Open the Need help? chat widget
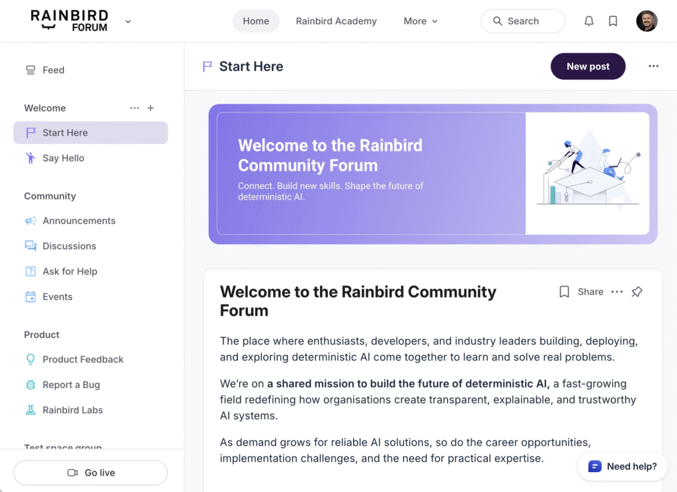Image resolution: width=677 pixels, height=492 pixels. (x=622, y=466)
